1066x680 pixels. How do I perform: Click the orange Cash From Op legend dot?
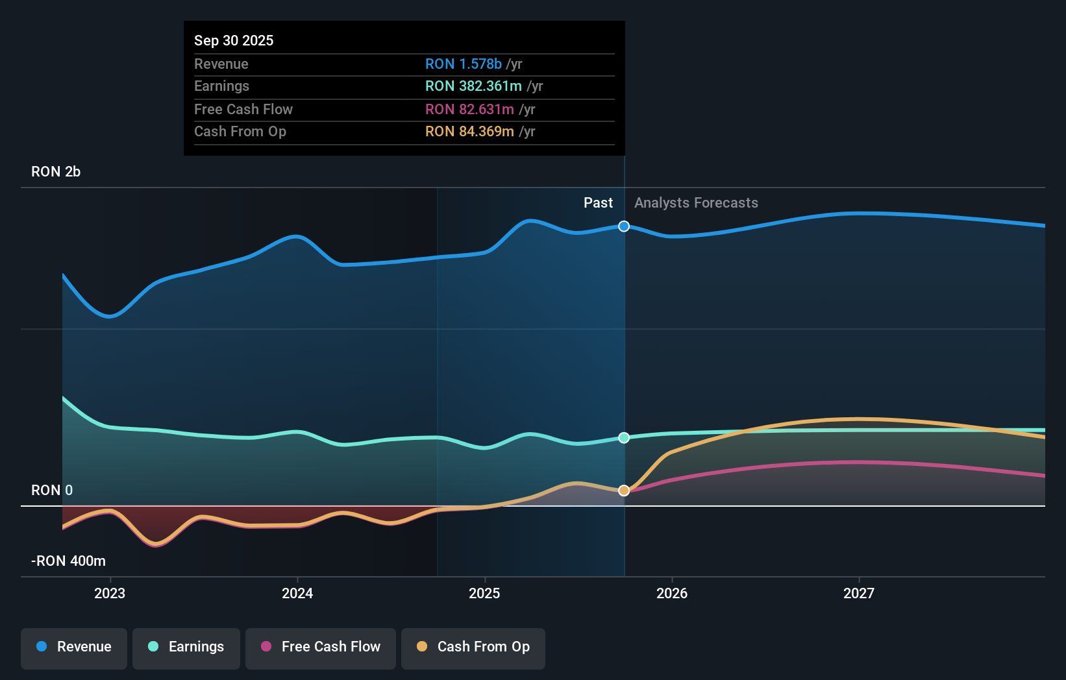tap(422, 647)
